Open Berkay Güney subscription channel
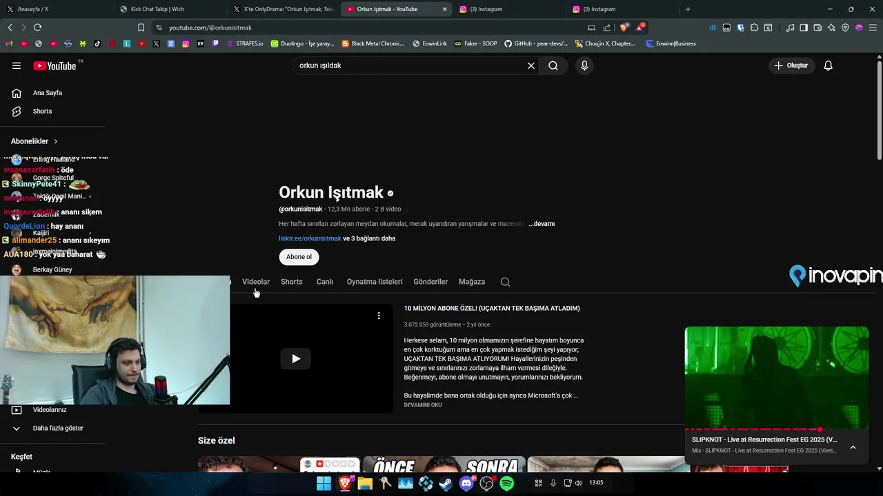The height and width of the screenshot is (496, 883). 53,269
